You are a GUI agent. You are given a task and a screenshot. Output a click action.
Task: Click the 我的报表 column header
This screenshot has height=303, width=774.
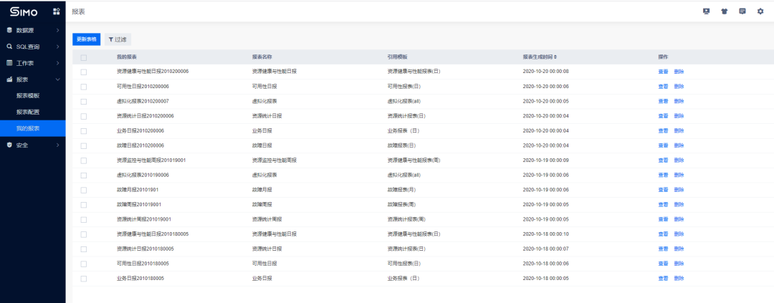pyautogui.click(x=127, y=57)
